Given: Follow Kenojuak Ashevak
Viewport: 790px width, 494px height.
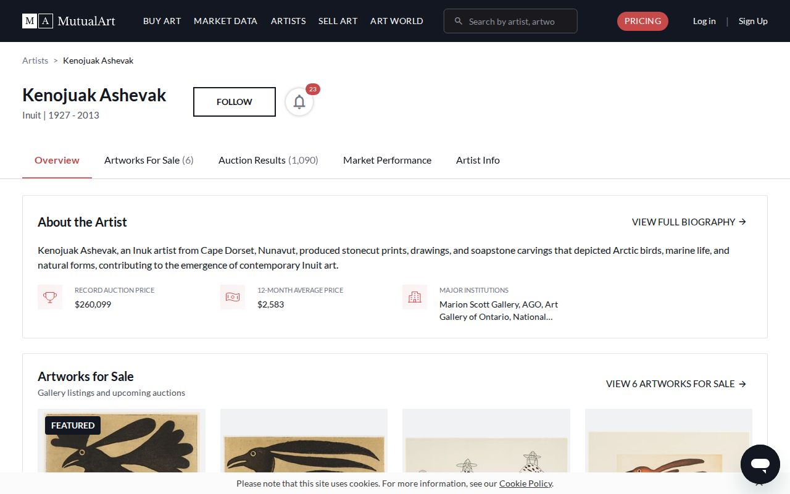Looking at the screenshot, I should pyautogui.click(x=235, y=102).
